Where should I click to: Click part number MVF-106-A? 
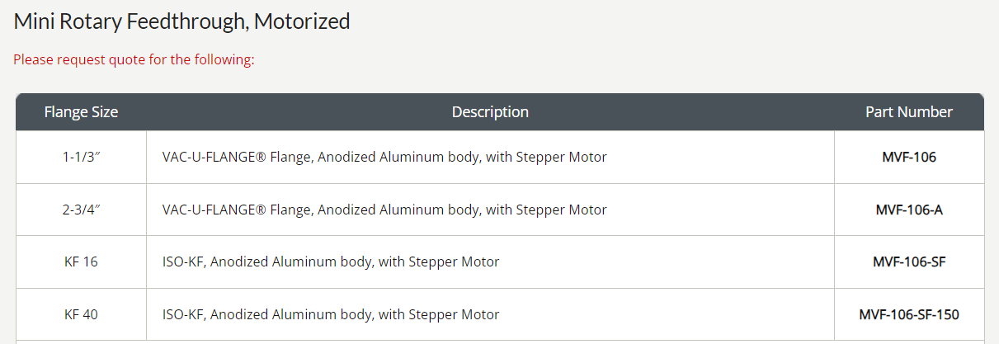coord(909,210)
